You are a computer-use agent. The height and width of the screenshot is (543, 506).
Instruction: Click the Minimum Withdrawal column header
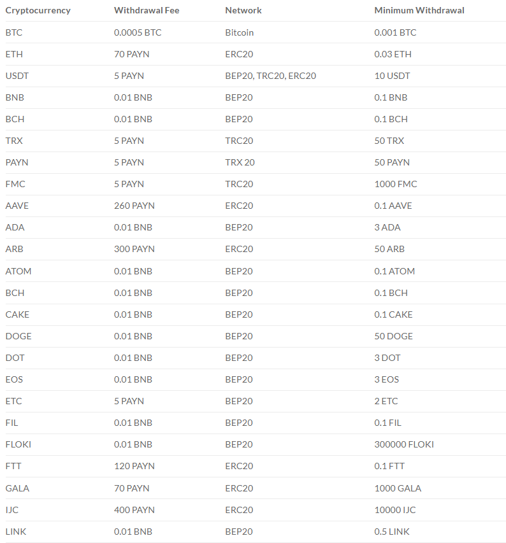(419, 10)
